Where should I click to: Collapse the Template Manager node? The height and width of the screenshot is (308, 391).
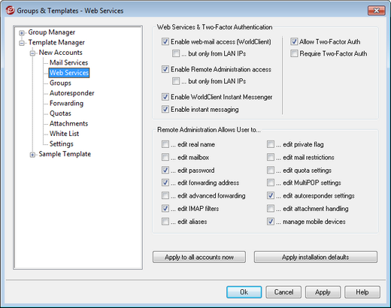pyautogui.click(x=22, y=43)
